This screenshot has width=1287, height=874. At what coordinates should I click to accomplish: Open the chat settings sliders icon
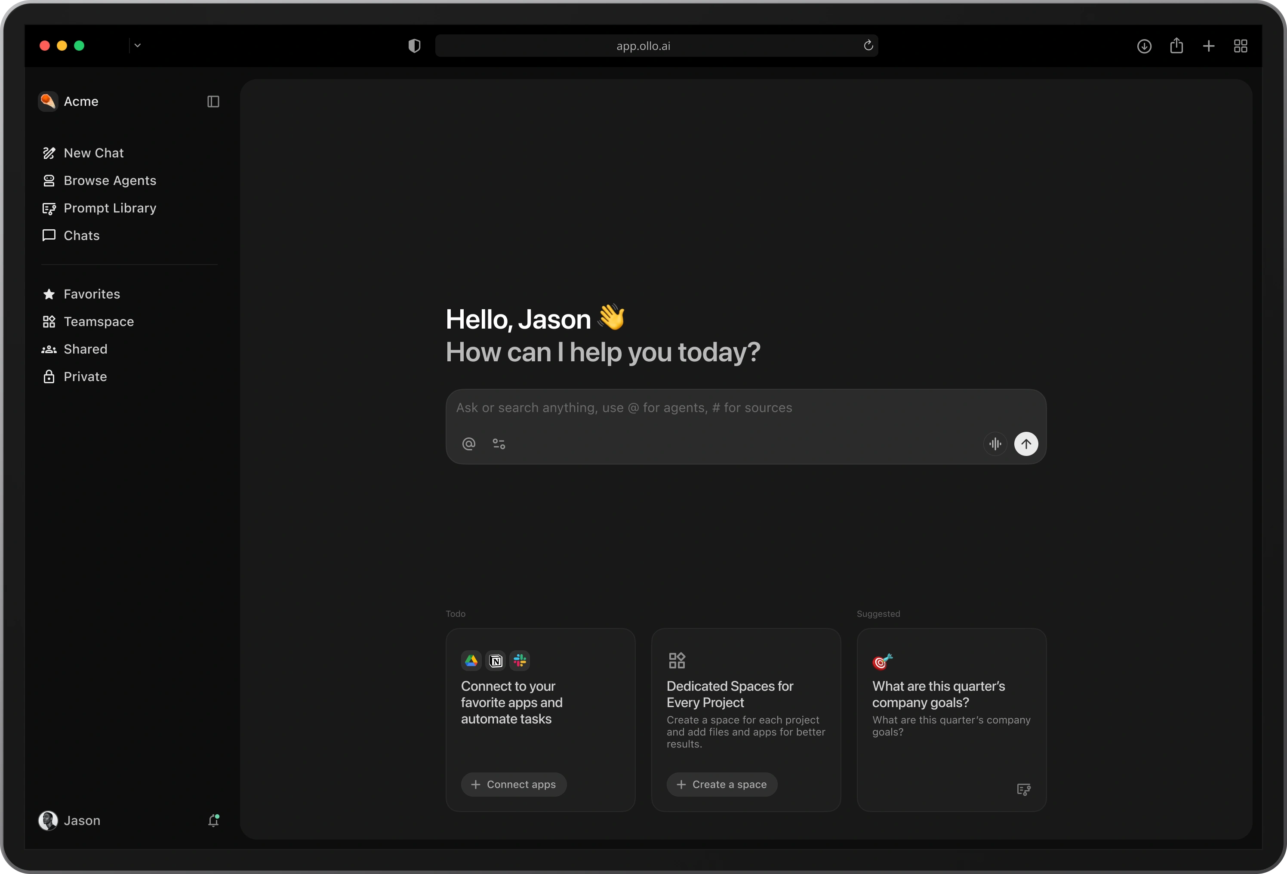pyautogui.click(x=499, y=443)
